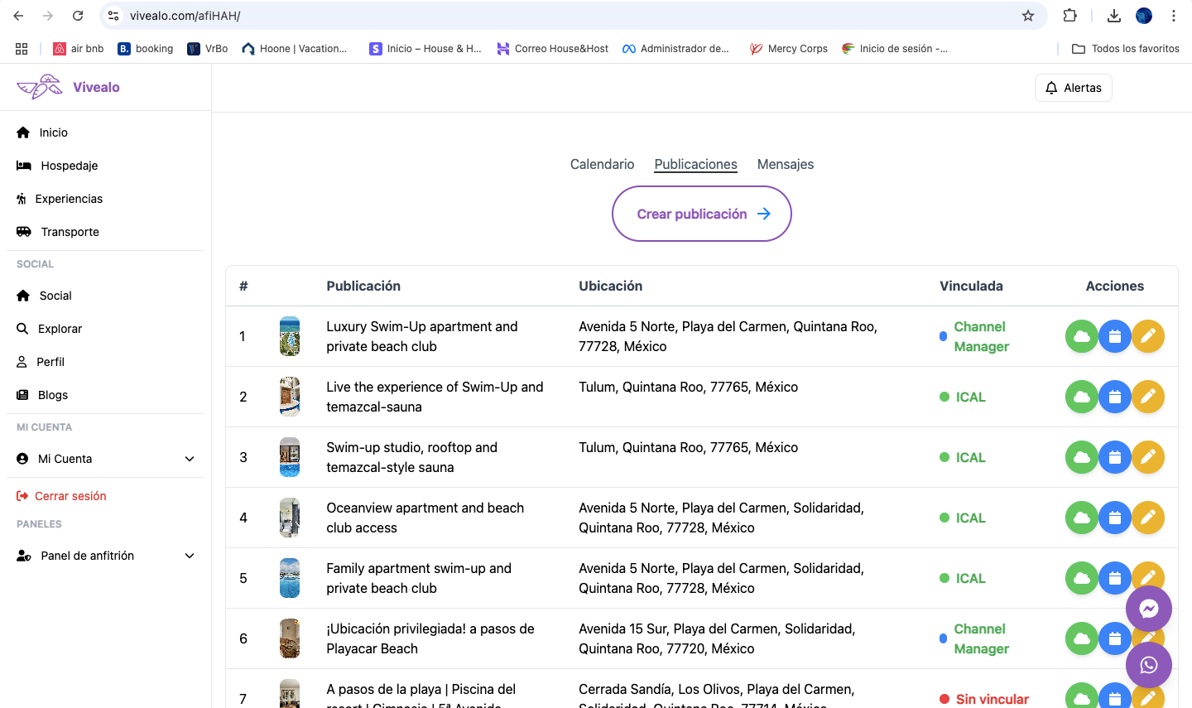Bookmark this page with the star icon
1192x708 pixels.
coord(1027,16)
